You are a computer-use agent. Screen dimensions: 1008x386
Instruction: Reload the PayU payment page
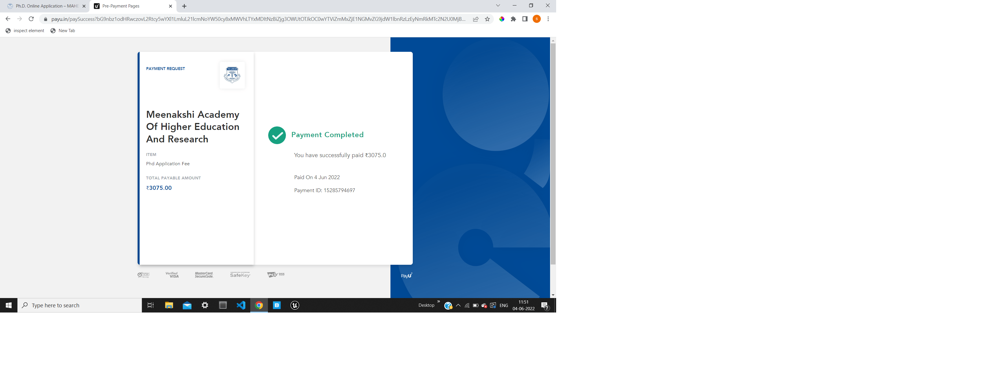click(31, 19)
